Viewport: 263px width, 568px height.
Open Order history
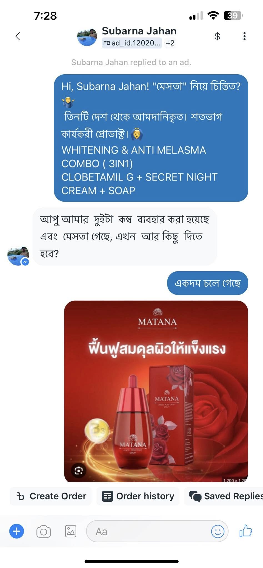(x=138, y=496)
